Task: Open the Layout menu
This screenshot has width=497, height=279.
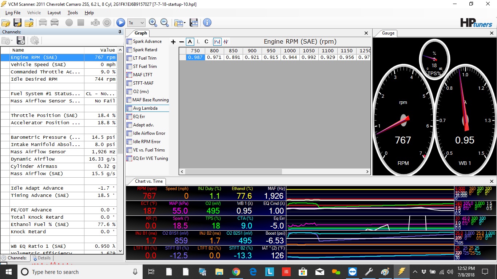Action: (54, 13)
